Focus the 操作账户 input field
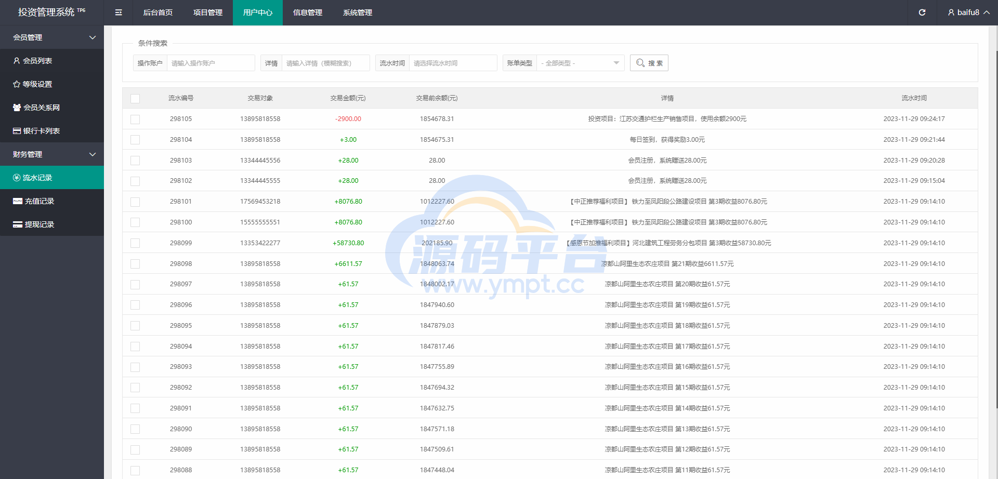 tap(211, 63)
